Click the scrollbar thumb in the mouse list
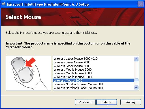Image resolution: width=145 pixels, height=109 pixels. pyautogui.click(x=136, y=80)
